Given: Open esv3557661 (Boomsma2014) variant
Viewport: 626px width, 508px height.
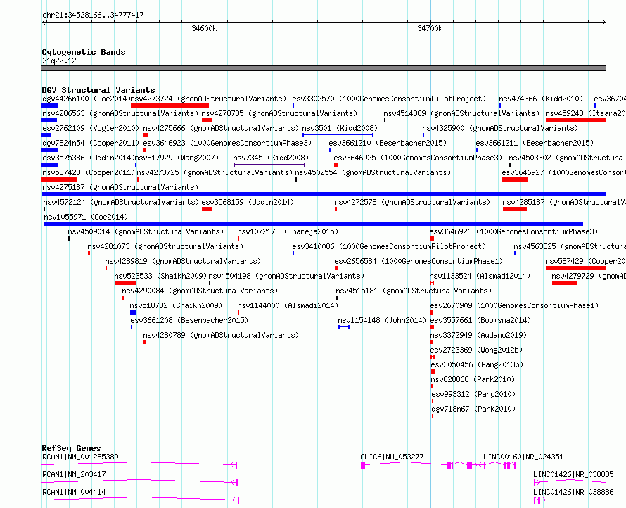Looking at the screenshot, I should (480, 320).
